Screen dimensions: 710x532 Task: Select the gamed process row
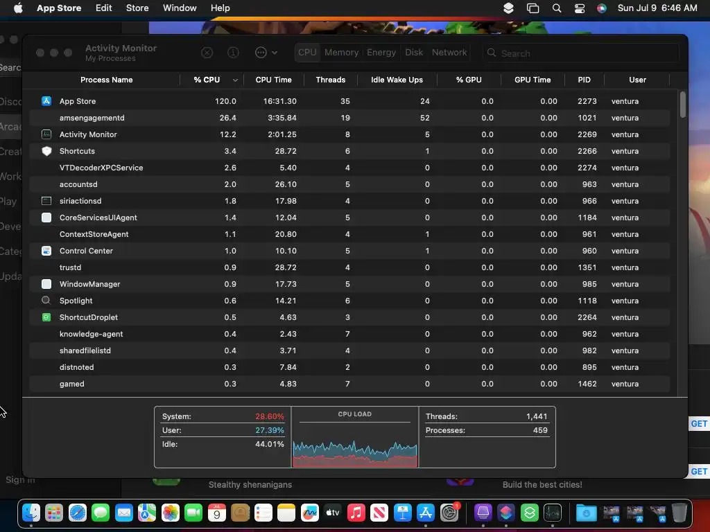[x=349, y=384]
